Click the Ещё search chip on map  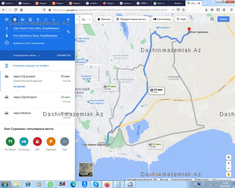181,19
